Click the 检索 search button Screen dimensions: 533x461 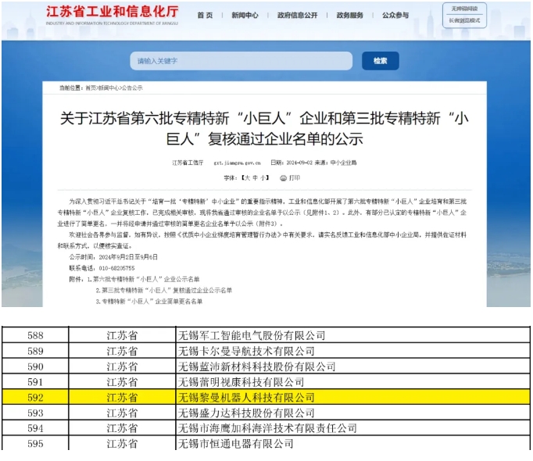click(380, 61)
